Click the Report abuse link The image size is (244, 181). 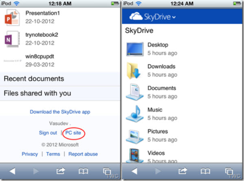coord(83,154)
